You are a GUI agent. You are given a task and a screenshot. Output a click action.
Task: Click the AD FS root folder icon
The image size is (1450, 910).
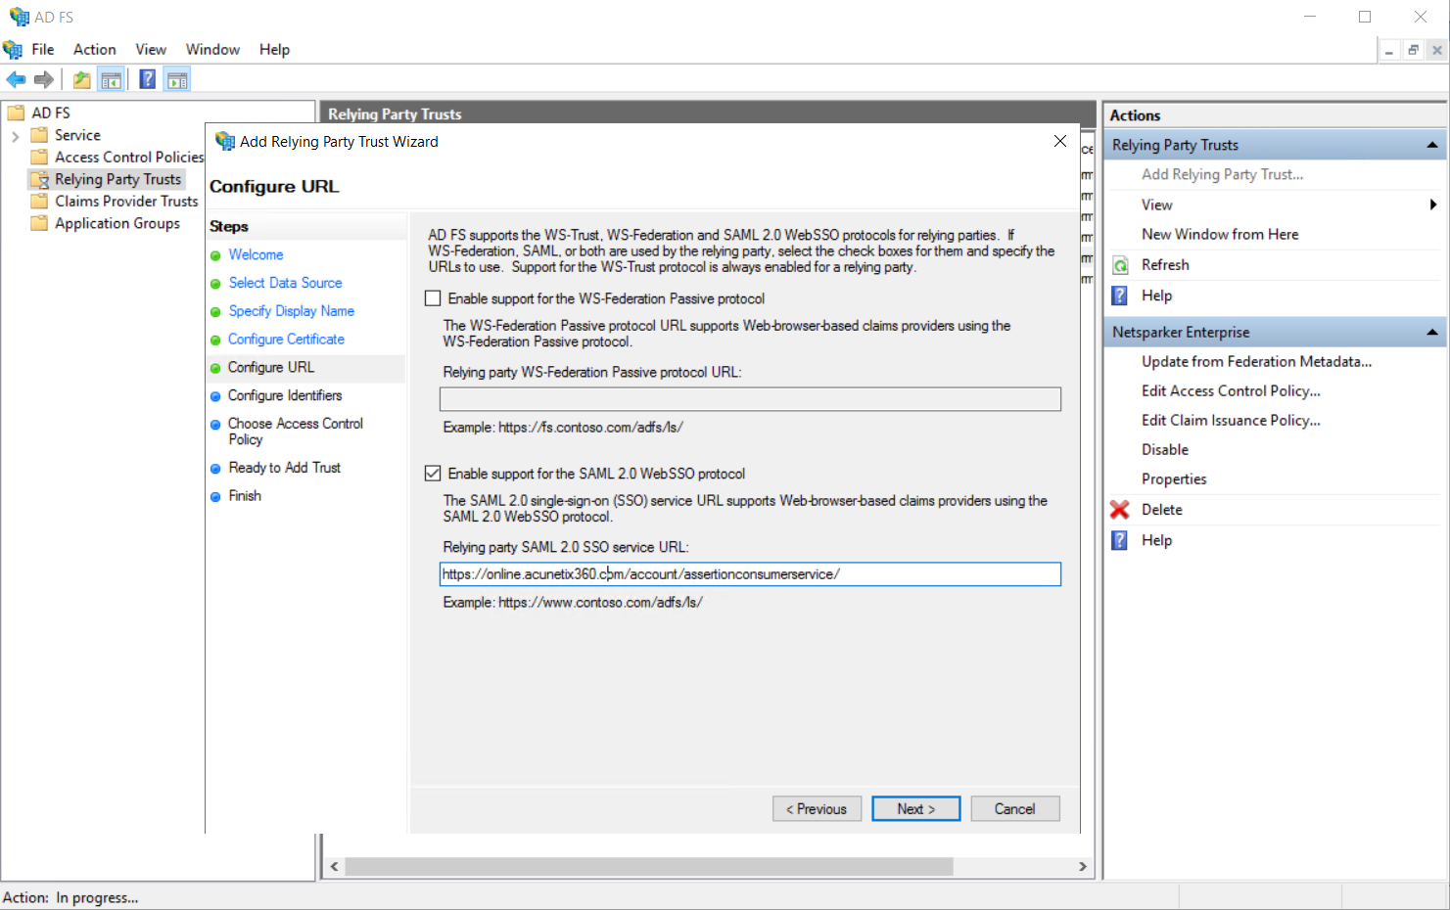[x=16, y=113]
